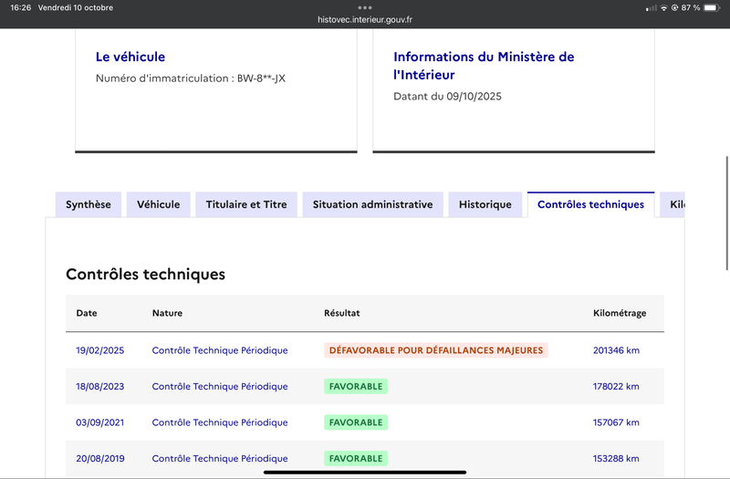This screenshot has width=730, height=479.
Task: Open the Historique tab
Action: (x=485, y=204)
